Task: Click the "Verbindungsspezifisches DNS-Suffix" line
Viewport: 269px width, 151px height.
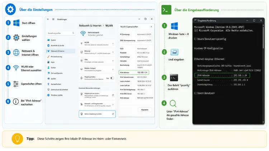Action: [x=224, y=66]
